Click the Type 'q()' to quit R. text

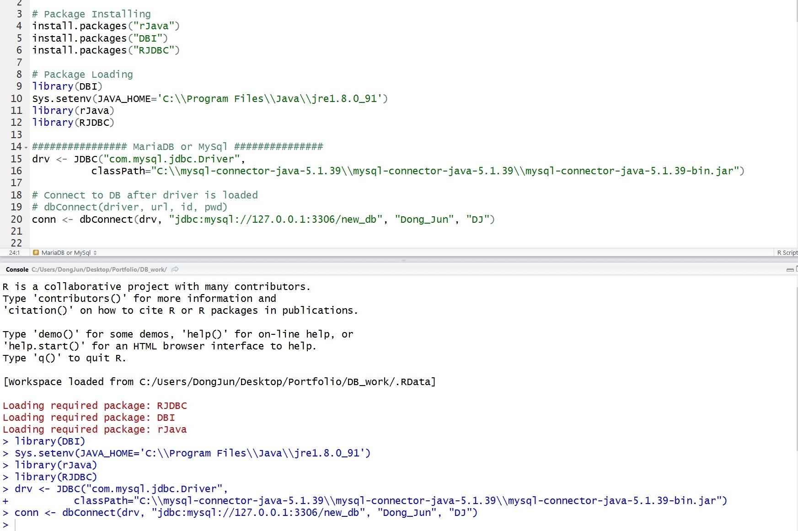point(64,358)
